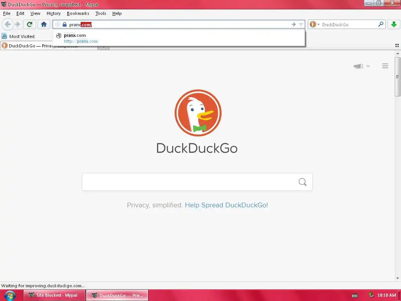This screenshot has width=401, height=301.
Task: Click the Mypal raccoon icon in title bar
Action: point(4,4)
